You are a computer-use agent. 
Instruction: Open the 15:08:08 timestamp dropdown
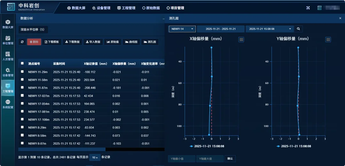pos(270,29)
